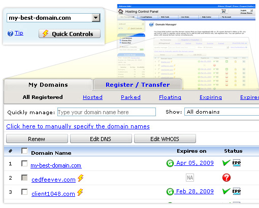259x208 pixels.
Task: Check the box for client1048.com
Action: (x=24, y=192)
